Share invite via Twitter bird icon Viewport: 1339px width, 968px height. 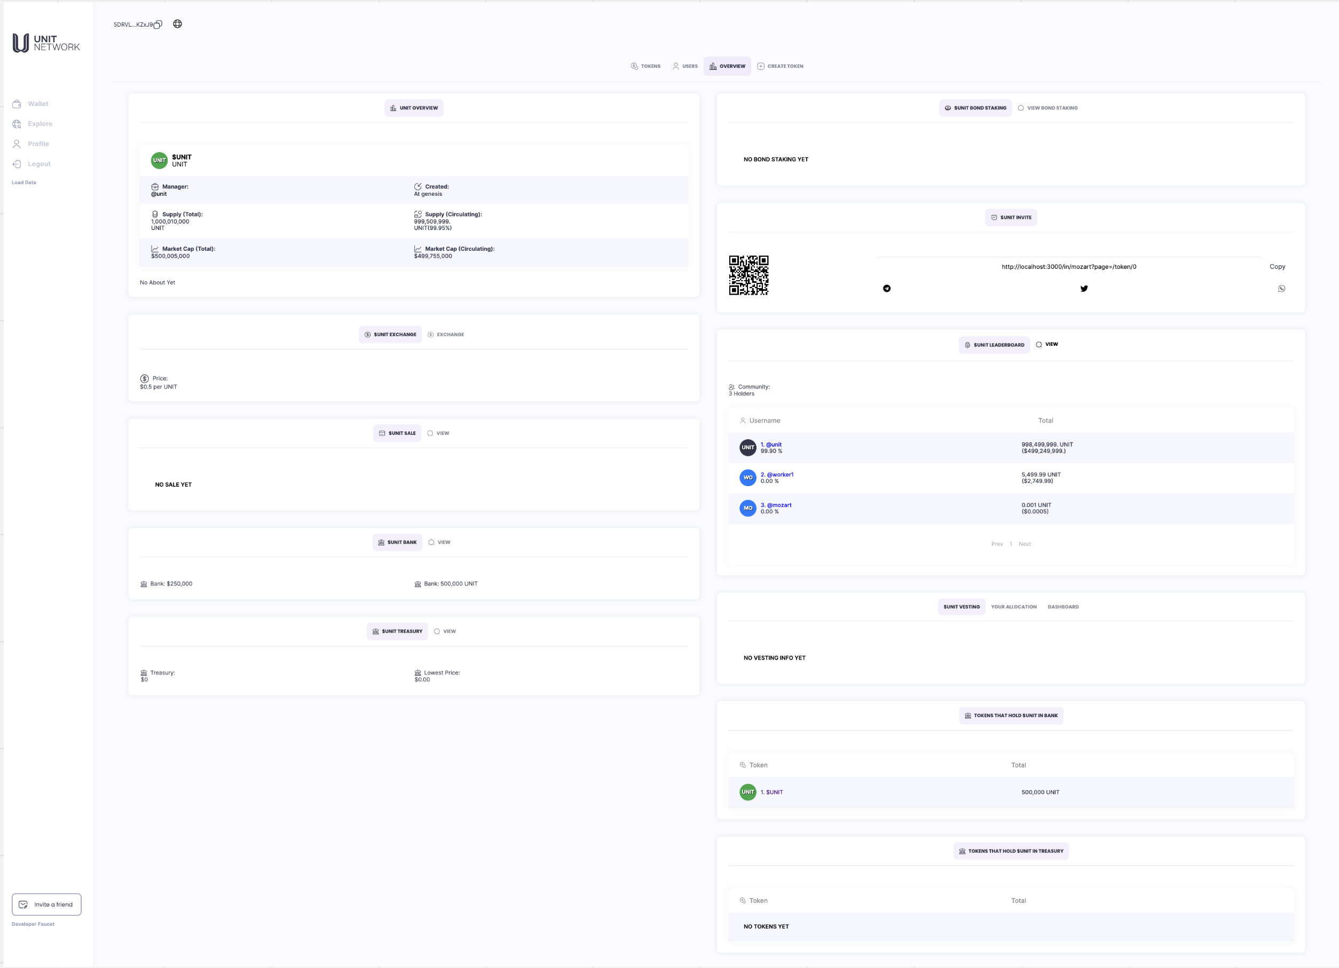coord(1083,289)
